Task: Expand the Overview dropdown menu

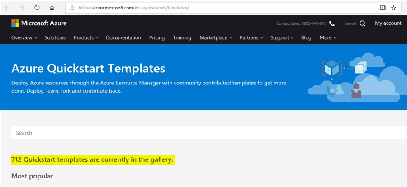Action: [x=24, y=38]
